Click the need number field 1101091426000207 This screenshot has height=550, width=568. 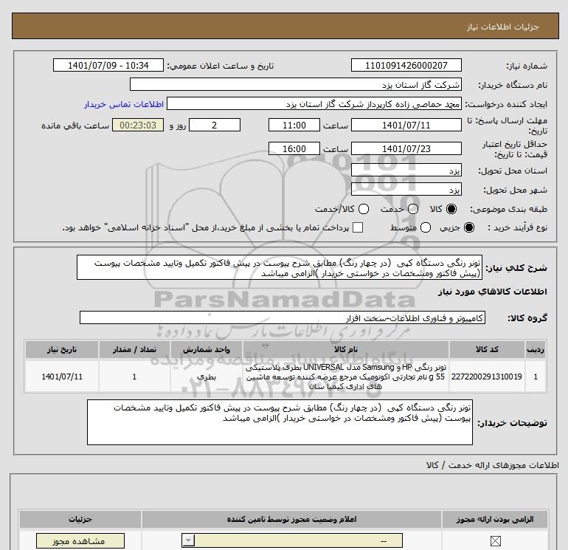click(406, 65)
